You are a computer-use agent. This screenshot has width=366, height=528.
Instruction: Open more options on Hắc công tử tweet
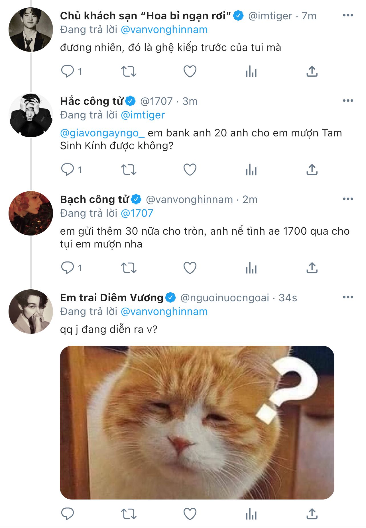(x=348, y=101)
